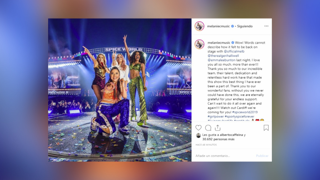Open the #sportyspiceforever hashtag
This screenshot has width=320, height=180.
pyautogui.click(x=240, y=116)
